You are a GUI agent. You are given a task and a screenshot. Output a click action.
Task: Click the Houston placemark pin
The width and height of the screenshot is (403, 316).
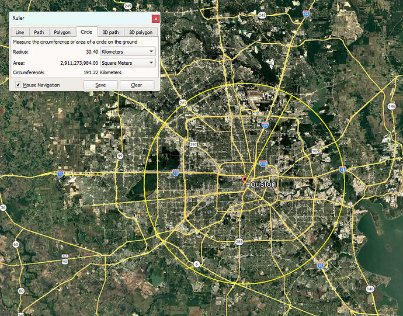[245, 180]
